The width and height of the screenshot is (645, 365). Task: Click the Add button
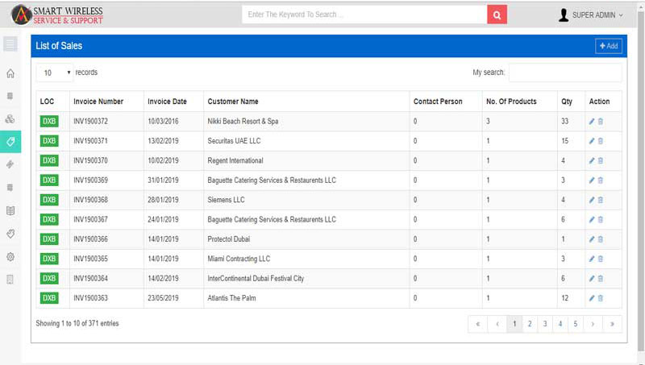coord(609,46)
